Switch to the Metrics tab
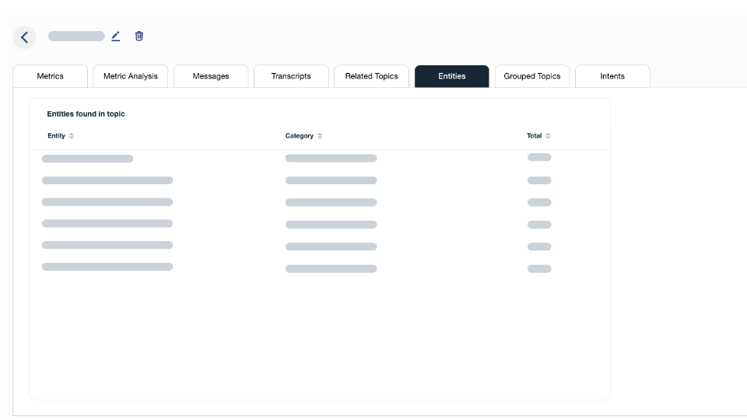747x420 pixels. pos(51,76)
